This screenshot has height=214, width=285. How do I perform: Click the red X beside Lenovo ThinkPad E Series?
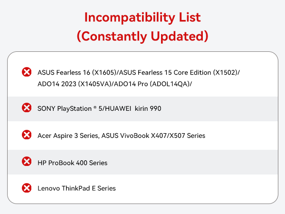27,188
